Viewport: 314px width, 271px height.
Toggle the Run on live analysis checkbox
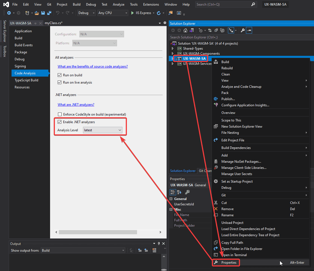(59, 82)
